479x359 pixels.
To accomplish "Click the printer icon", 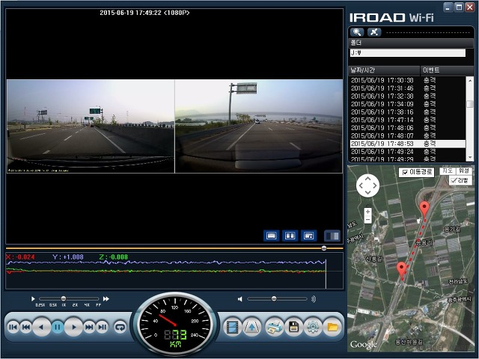I will click(274, 327).
